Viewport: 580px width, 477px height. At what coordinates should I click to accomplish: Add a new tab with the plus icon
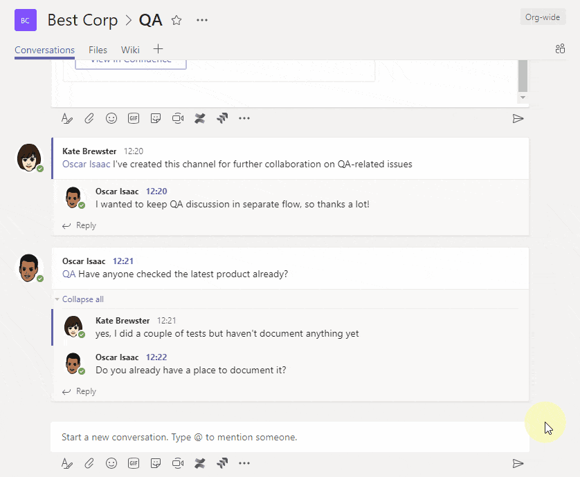click(158, 49)
